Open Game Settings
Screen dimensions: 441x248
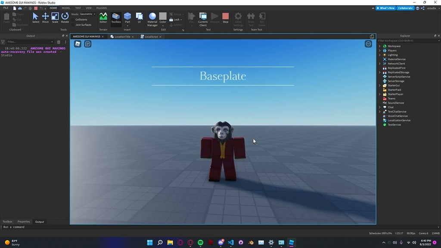tap(238, 18)
